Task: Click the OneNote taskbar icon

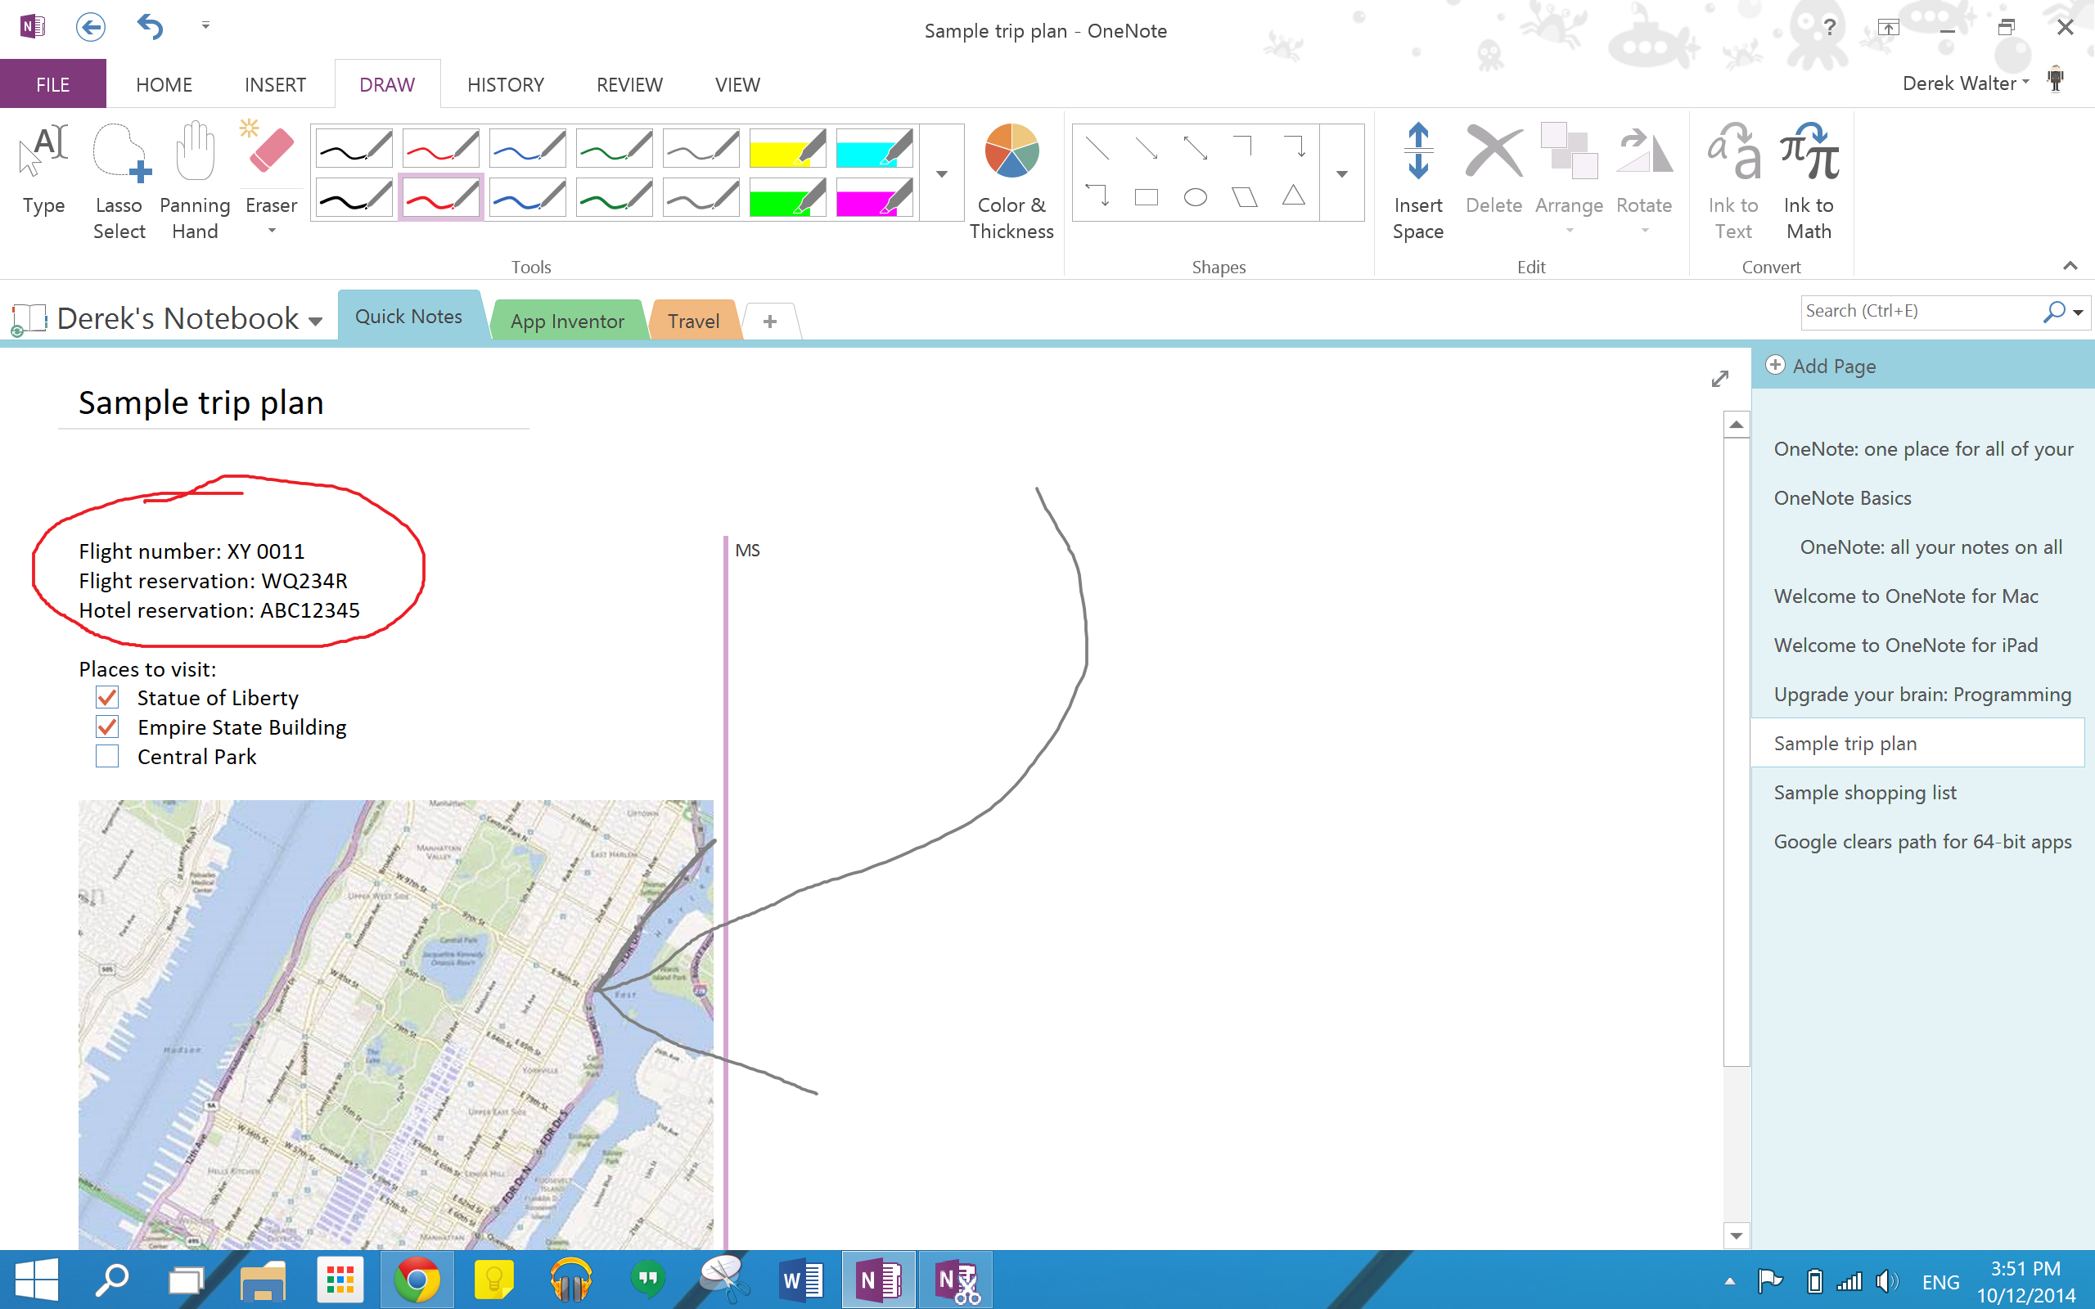Action: pos(878,1279)
